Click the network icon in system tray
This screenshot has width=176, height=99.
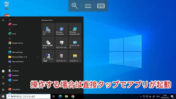pyautogui.click(x=147, y=96)
